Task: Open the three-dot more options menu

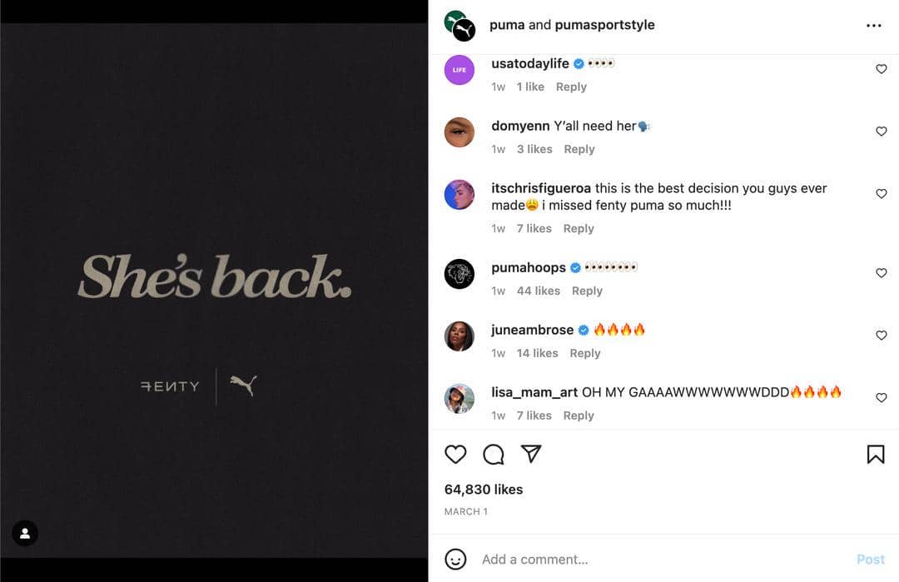Action: 874,25
